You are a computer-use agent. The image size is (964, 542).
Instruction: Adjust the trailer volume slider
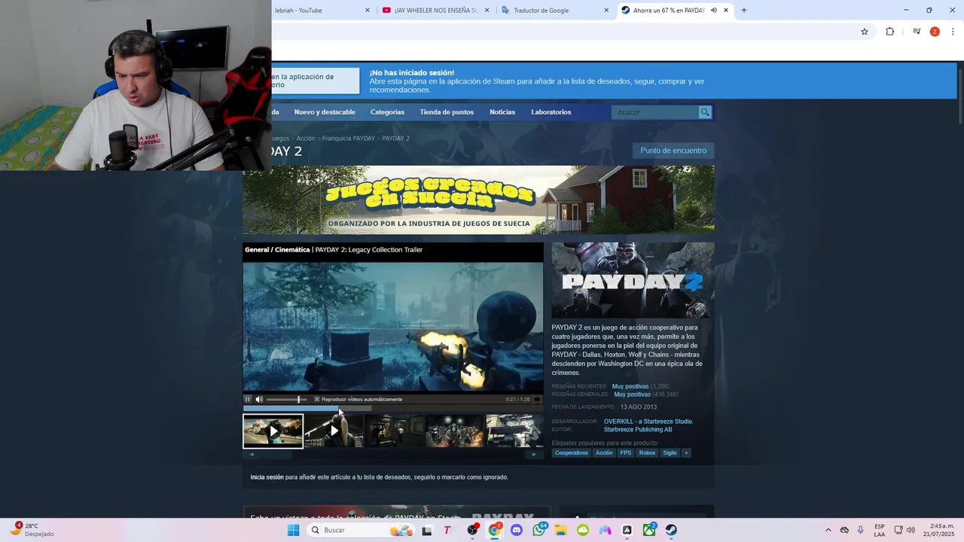pyautogui.click(x=286, y=399)
